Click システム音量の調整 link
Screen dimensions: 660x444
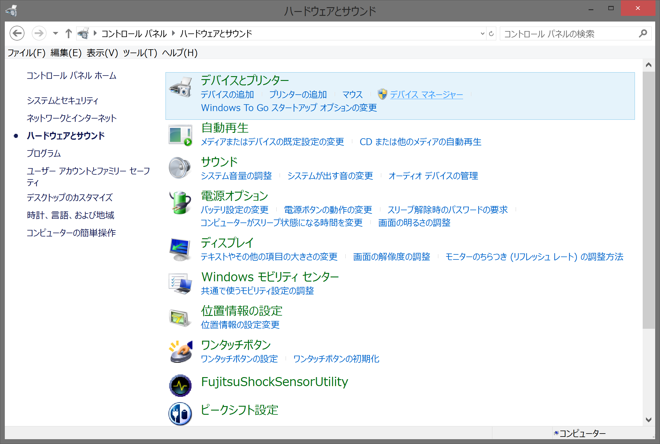click(236, 176)
